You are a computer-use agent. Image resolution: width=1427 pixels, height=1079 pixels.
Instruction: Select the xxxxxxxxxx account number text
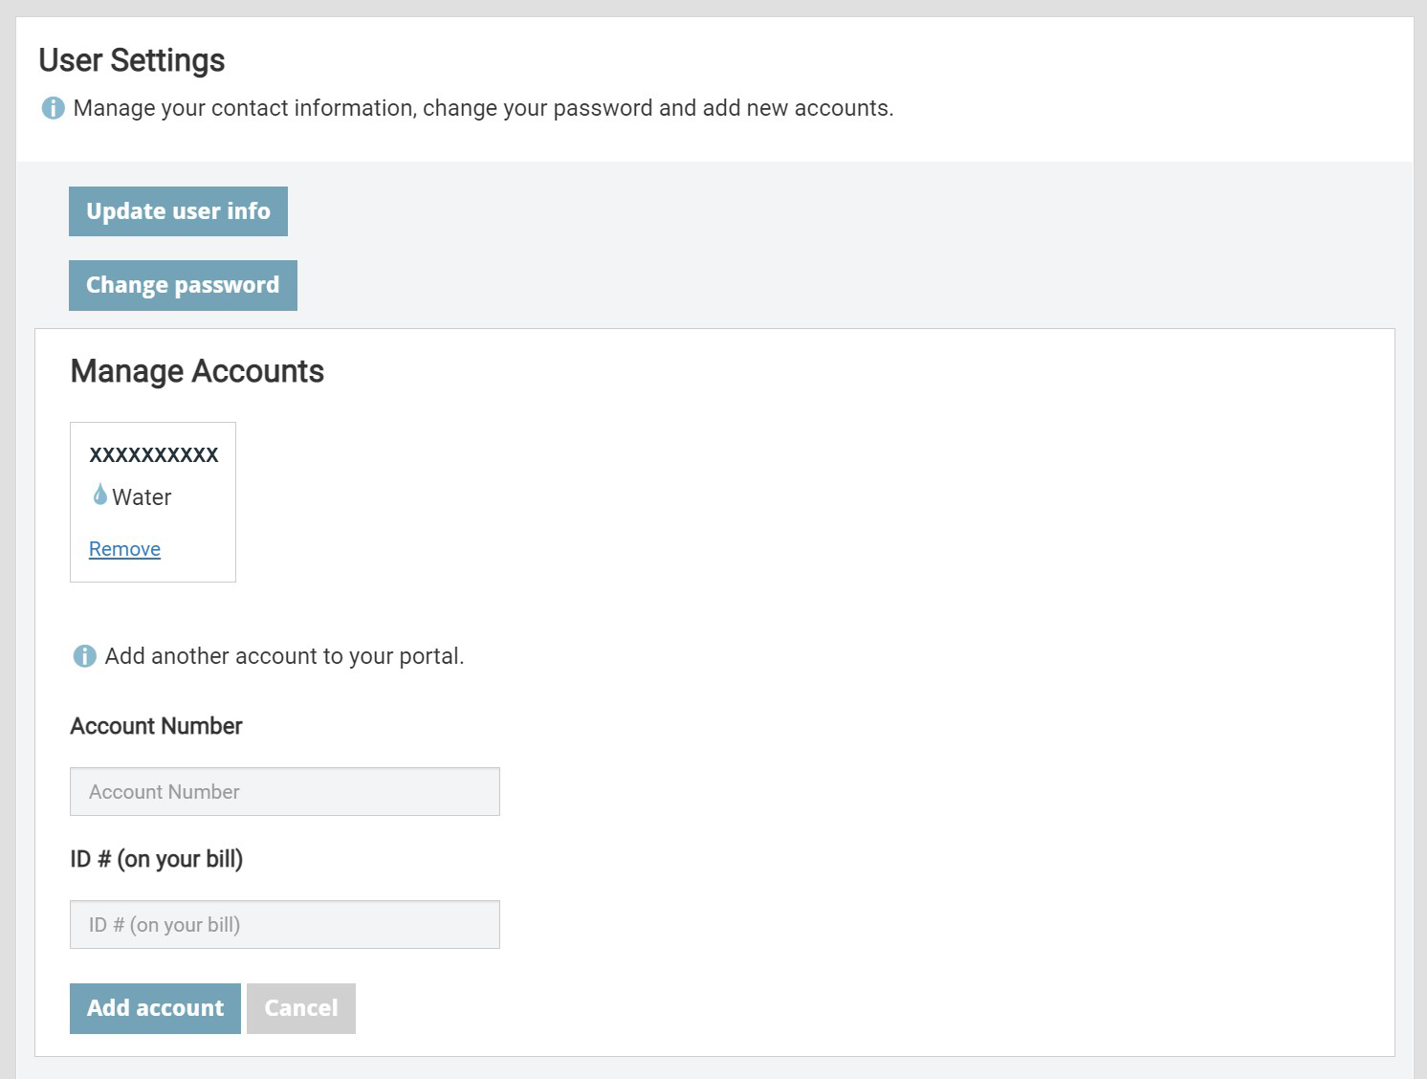point(154,454)
